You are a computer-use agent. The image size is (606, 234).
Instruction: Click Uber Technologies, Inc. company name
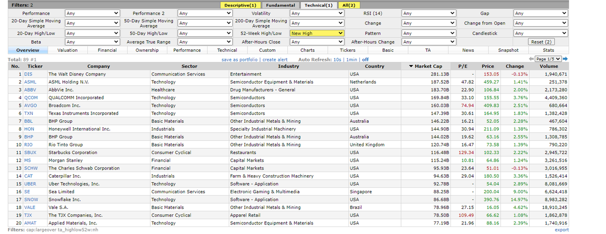pos(74,184)
